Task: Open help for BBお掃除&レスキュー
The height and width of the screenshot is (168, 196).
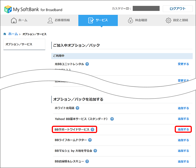Action: (87, 161)
